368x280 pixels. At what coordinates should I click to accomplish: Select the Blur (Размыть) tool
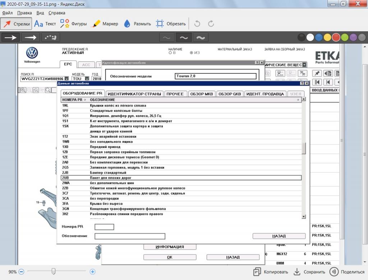coord(137,24)
